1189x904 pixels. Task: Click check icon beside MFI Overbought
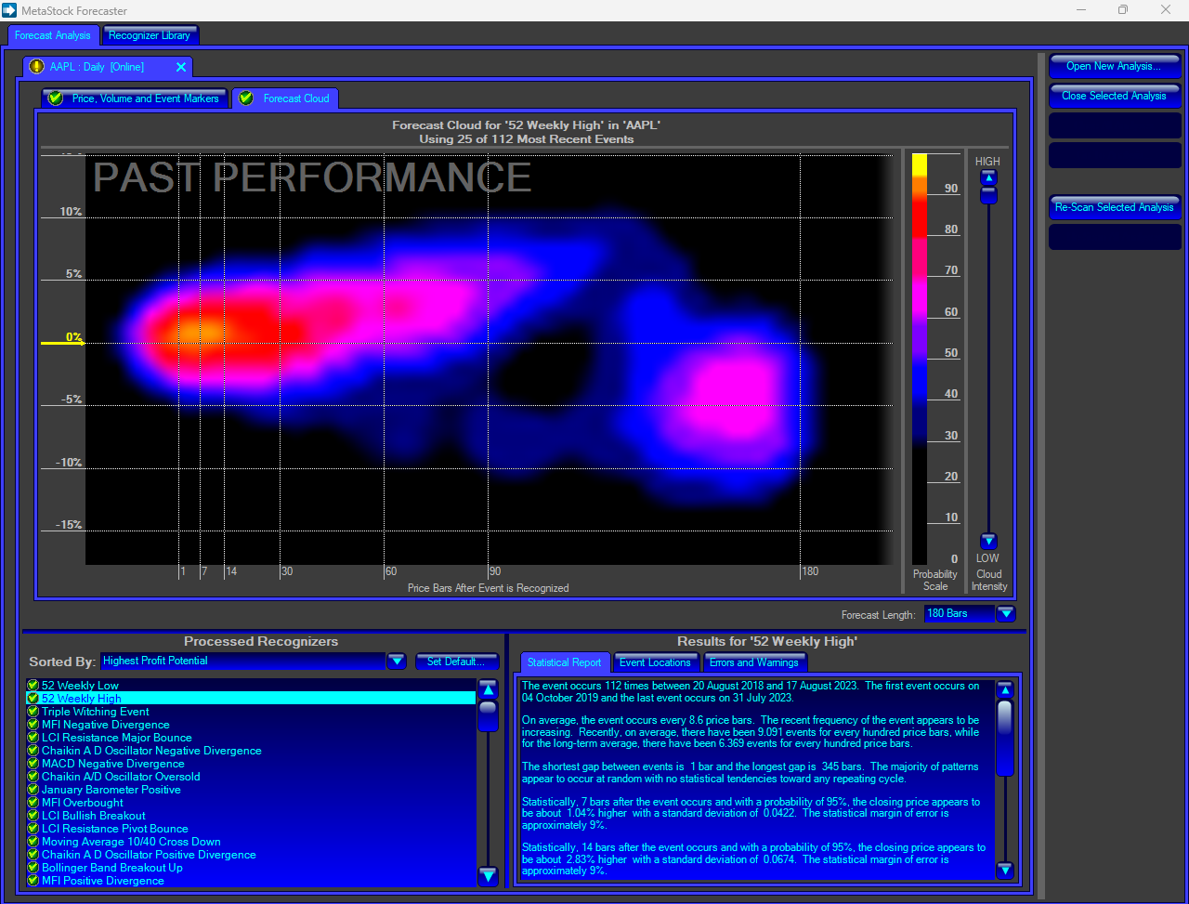click(33, 803)
